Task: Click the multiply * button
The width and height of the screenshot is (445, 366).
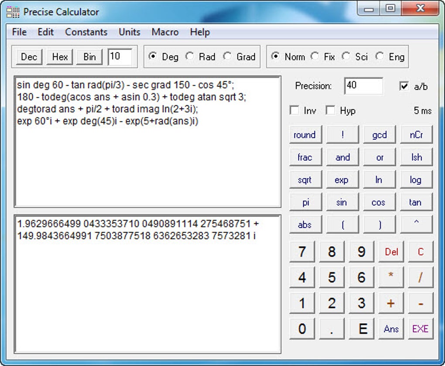Action: pos(391,277)
